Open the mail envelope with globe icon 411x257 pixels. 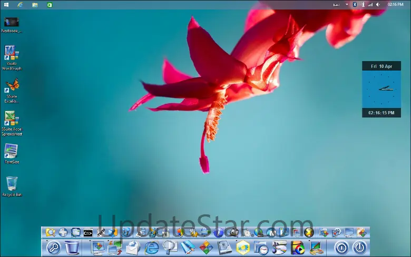133,248
